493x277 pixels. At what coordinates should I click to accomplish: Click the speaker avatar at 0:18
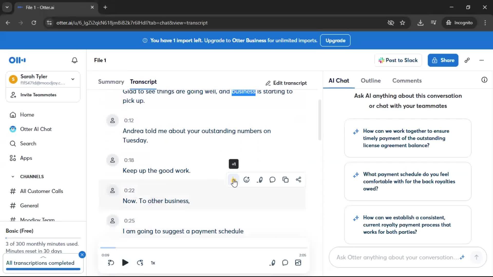(x=112, y=160)
